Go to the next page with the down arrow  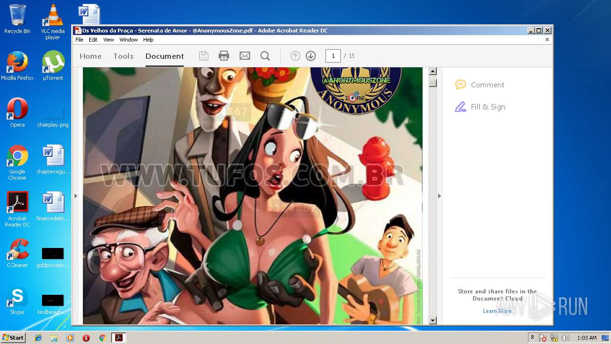[x=311, y=56]
